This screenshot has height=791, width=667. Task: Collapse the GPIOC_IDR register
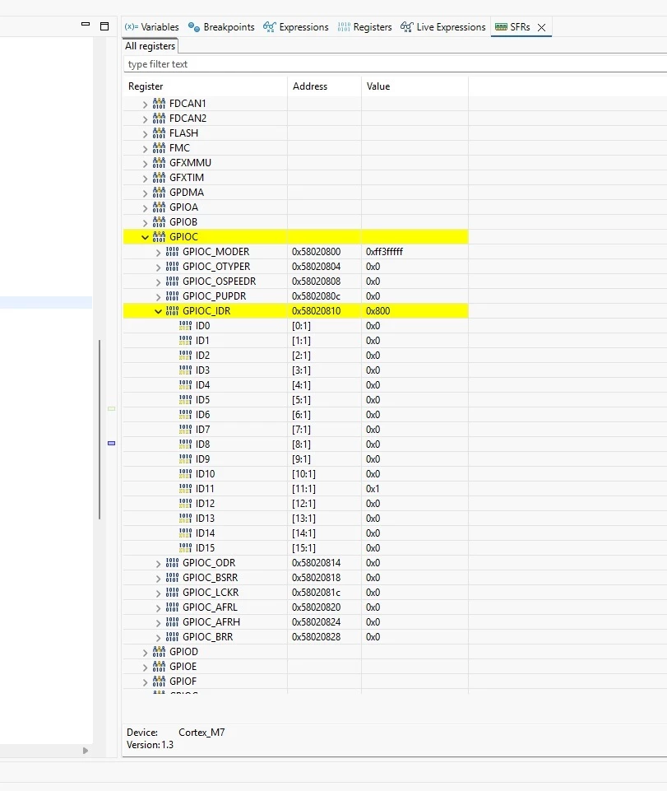click(158, 311)
